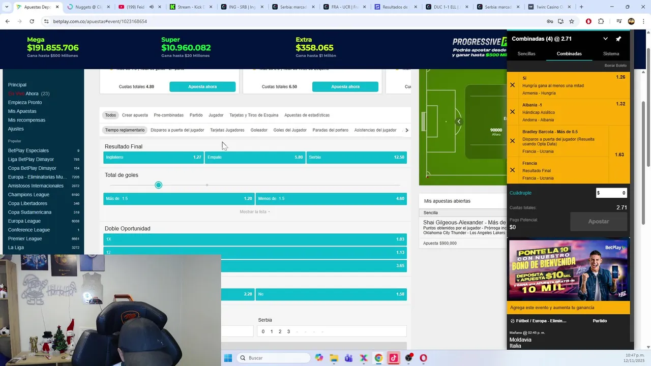Screen dimensions: 651x366
Task: Click the install app icon in address bar
Action: click(560, 21)
